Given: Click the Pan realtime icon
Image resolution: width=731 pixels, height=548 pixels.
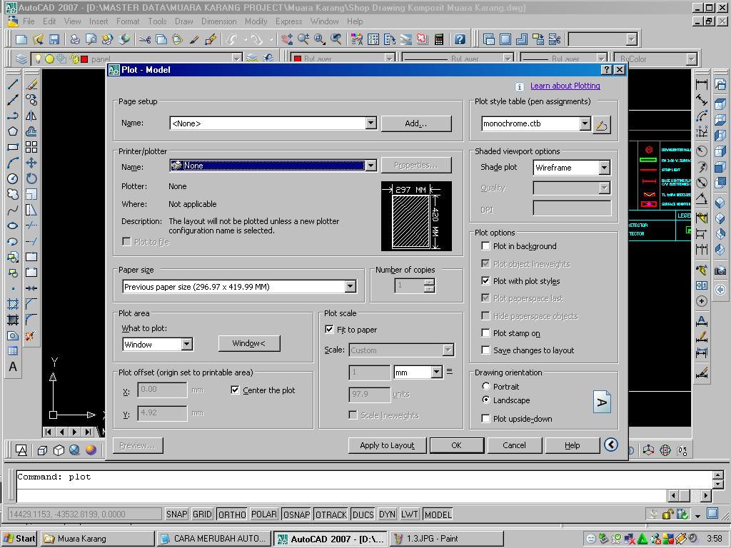Looking at the screenshot, I should (287, 40).
